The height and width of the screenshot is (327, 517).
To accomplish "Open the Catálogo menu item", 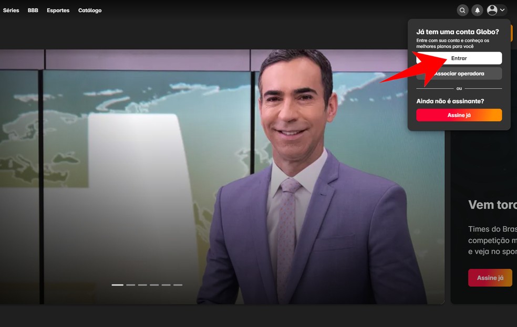I will click(x=90, y=10).
